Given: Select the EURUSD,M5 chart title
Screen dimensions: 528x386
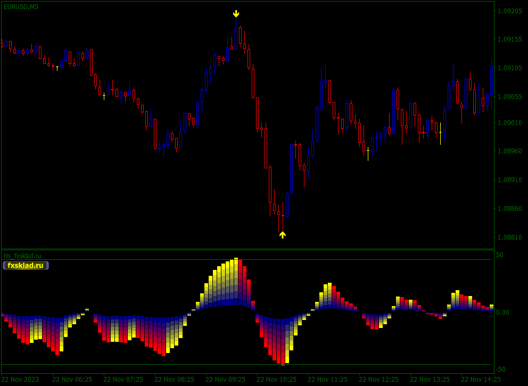Looking at the screenshot, I should [x=21, y=7].
